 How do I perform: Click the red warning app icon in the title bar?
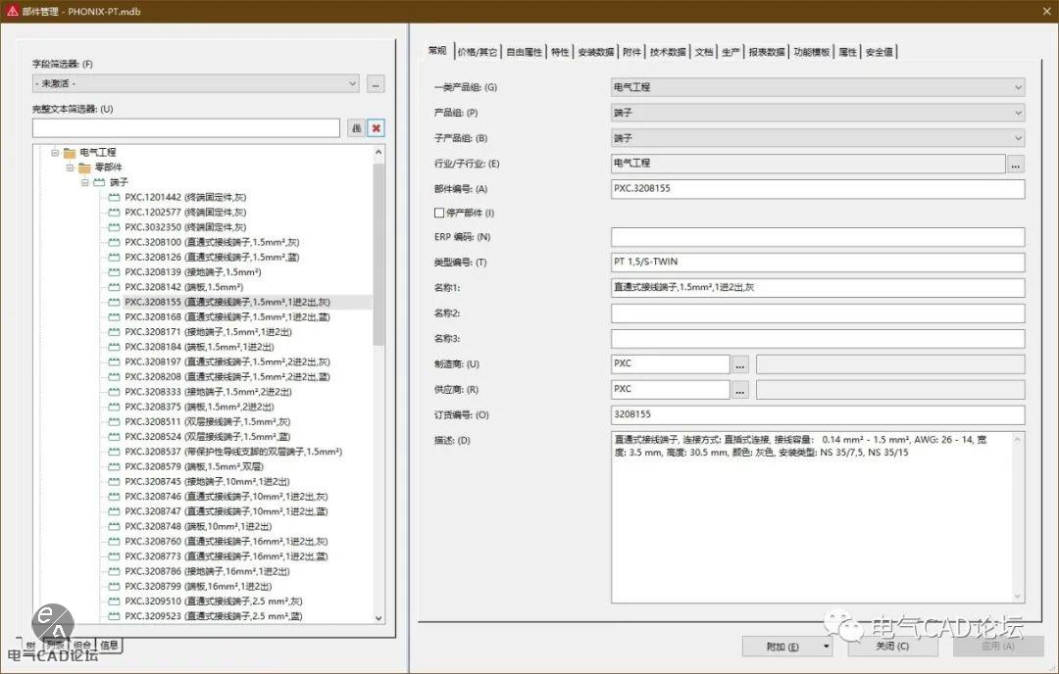[x=12, y=11]
